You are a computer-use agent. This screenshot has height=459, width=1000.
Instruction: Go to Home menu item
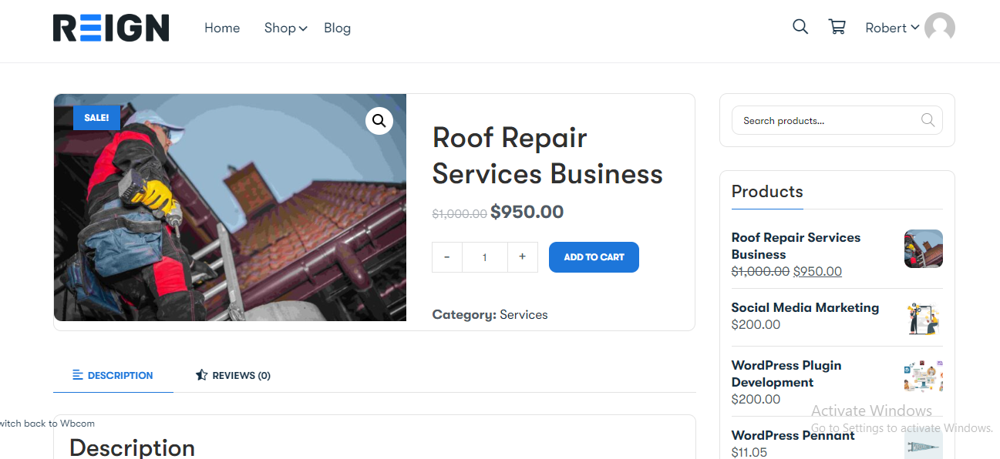coord(222,28)
